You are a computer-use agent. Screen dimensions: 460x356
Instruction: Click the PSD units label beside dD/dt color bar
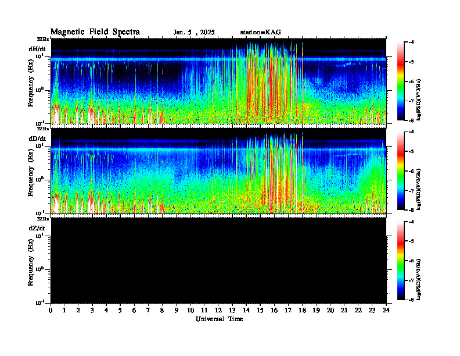pos(419,189)
